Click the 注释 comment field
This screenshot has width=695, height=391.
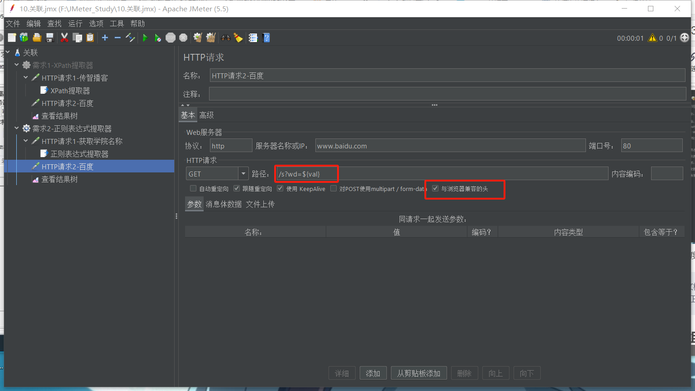447,94
